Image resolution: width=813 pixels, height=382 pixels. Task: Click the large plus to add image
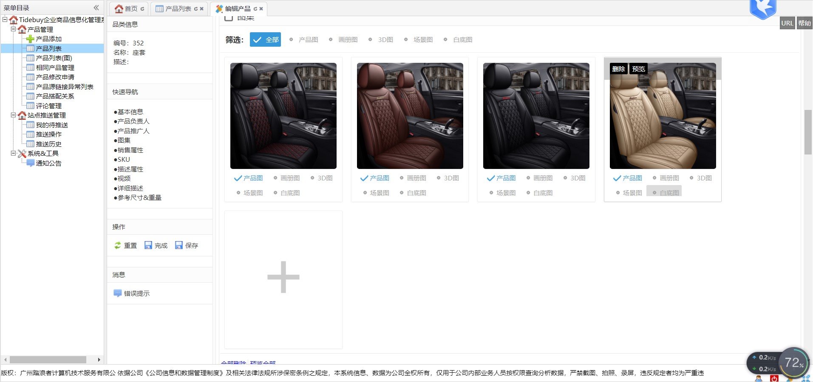(283, 278)
